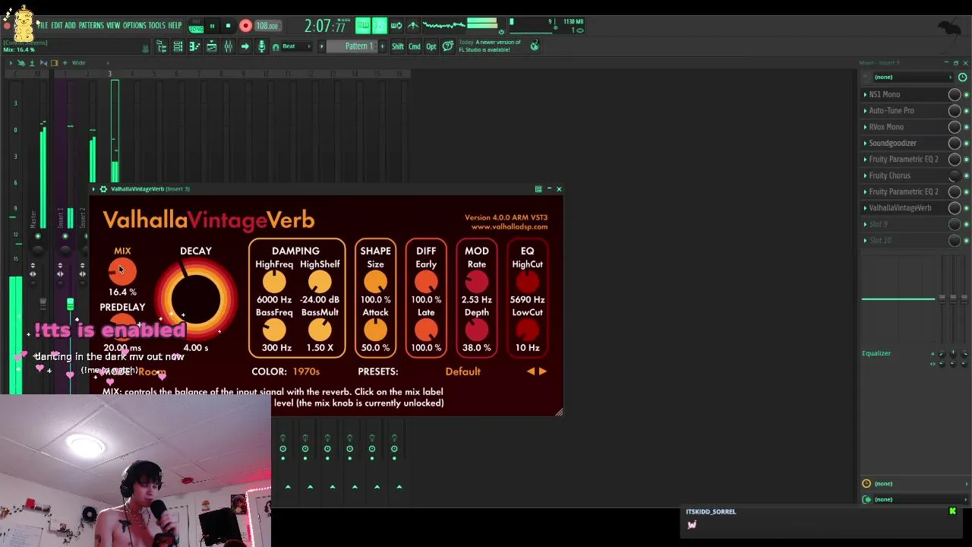Click the grid icon in ValhallaVintageVerb title bar
972x547 pixels.
(538, 189)
